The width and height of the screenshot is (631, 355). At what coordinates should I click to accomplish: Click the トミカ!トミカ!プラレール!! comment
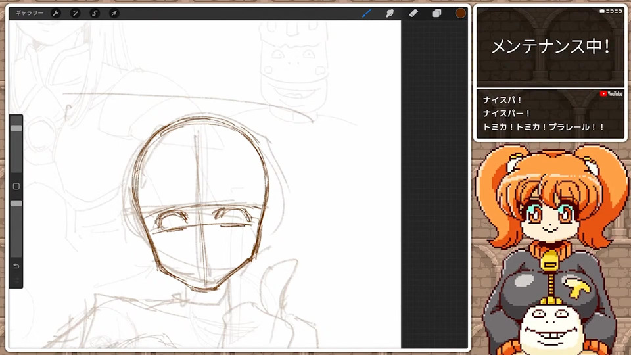click(543, 127)
